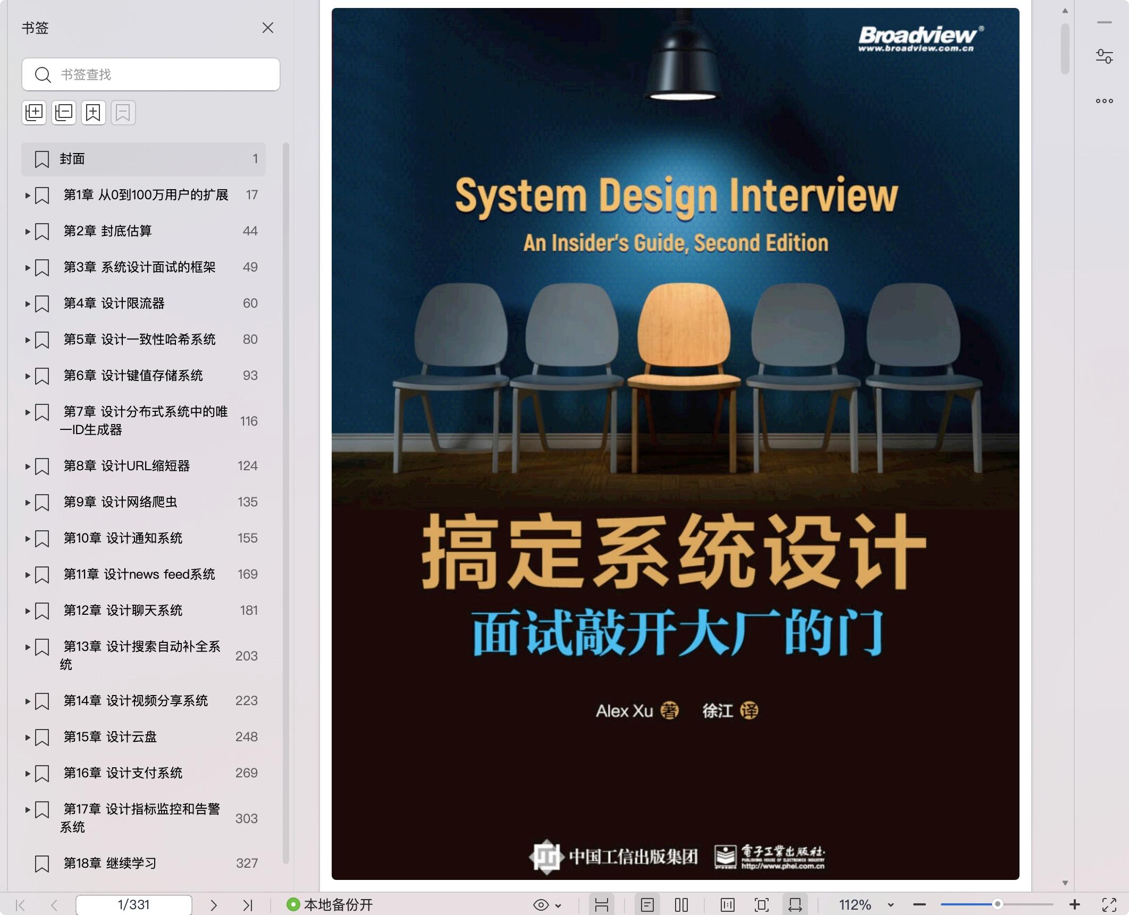Expand all bookmarks icon

click(35, 112)
